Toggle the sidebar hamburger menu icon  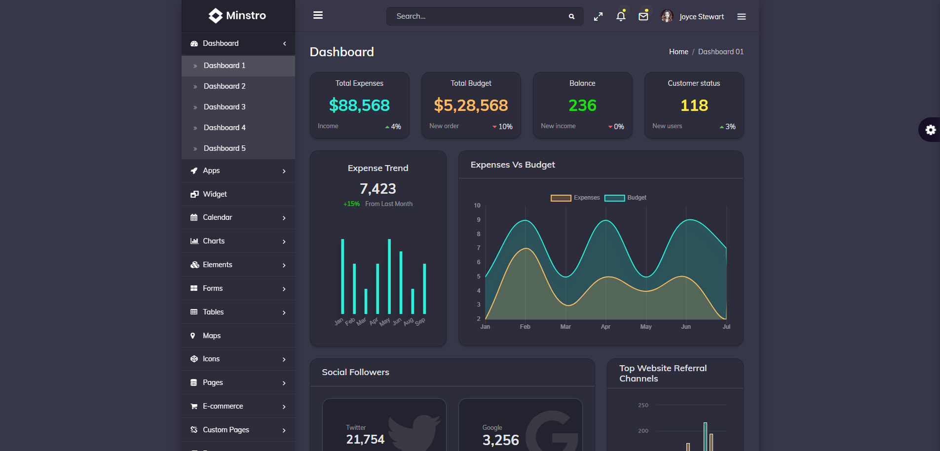(318, 15)
